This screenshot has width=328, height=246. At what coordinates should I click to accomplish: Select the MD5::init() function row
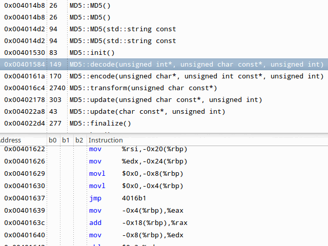point(164,52)
